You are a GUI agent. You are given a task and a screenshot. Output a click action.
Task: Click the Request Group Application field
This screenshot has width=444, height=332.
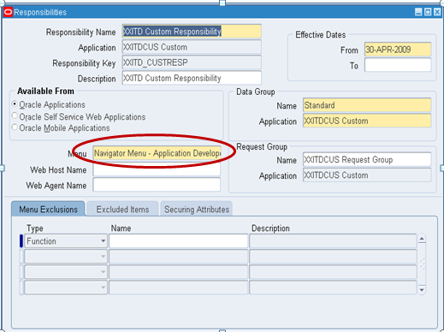[367, 175]
